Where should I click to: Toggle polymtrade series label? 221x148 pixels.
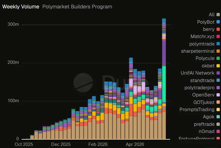click(x=202, y=44)
